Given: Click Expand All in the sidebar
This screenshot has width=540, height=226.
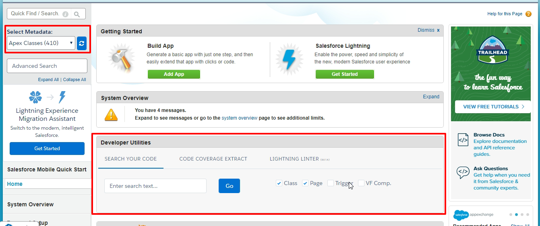Looking at the screenshot, I should [x=48, y=79].
